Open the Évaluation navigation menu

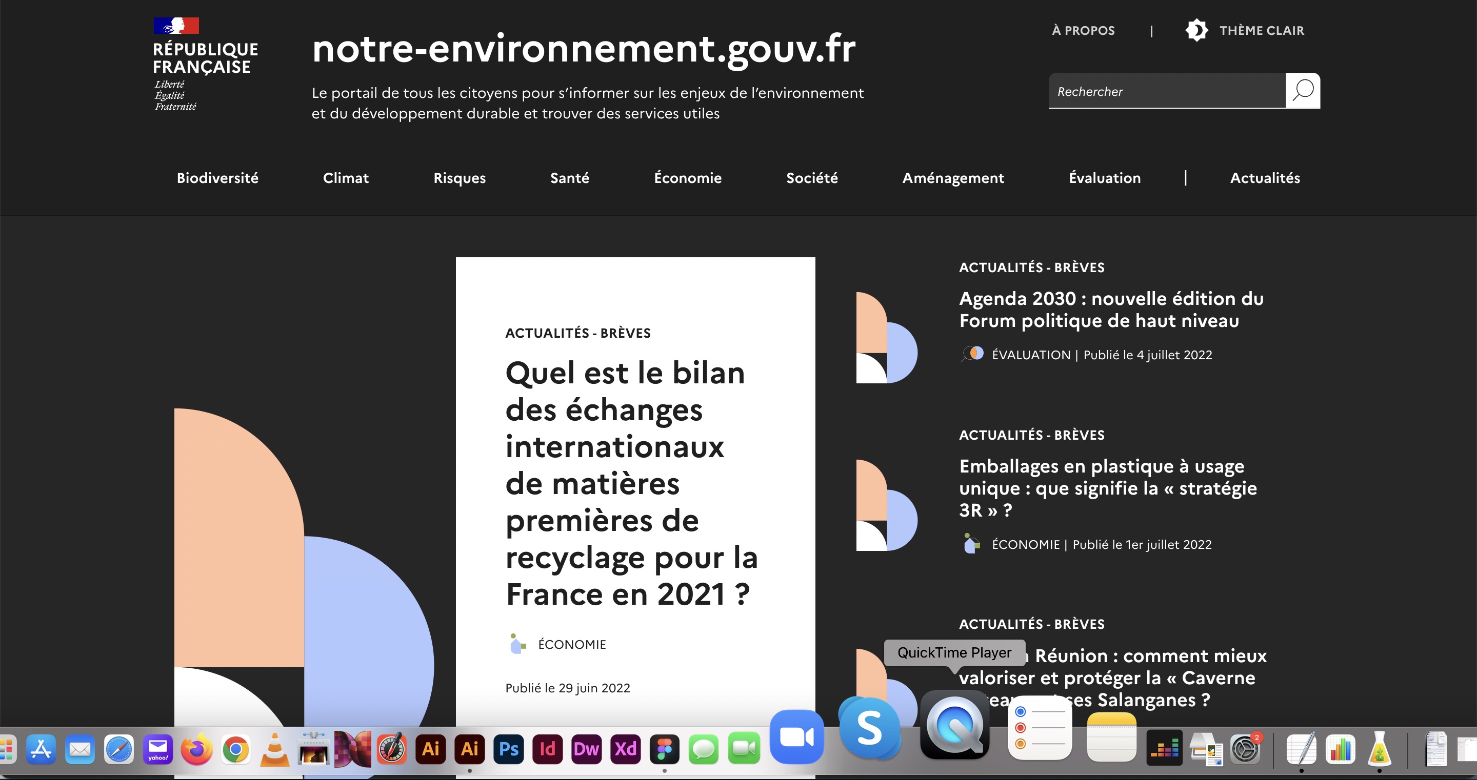pyautogui.click(x=1104, y=178)
